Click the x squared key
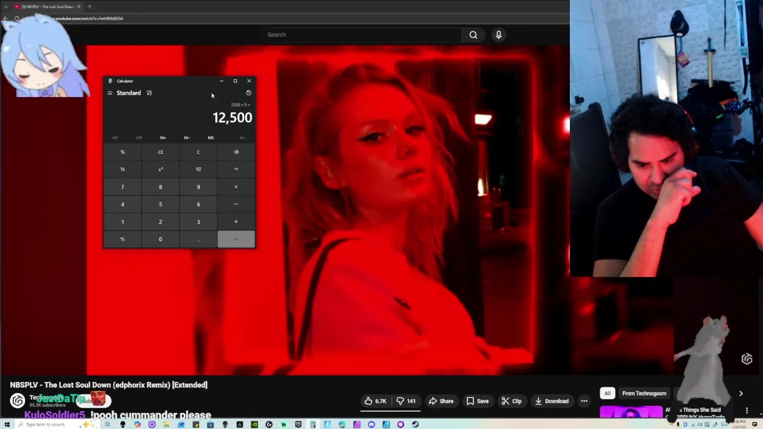Screen dimensions: 763x429 [160, 169]
